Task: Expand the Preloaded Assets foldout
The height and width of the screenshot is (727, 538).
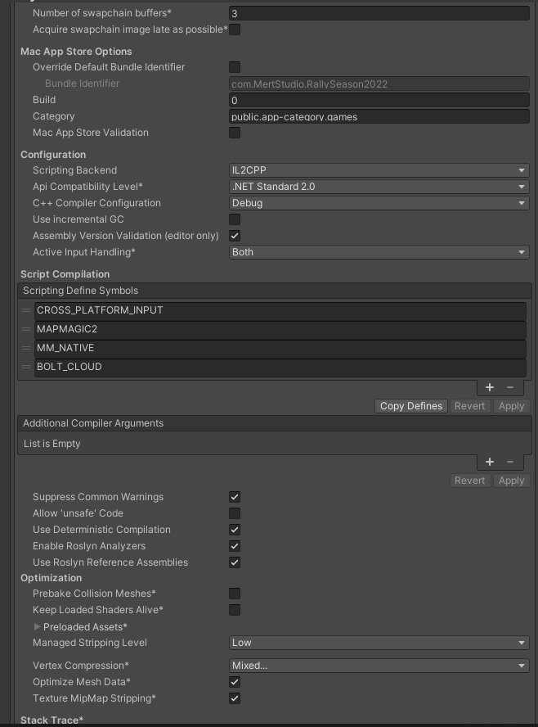Action: pos(38,627)
